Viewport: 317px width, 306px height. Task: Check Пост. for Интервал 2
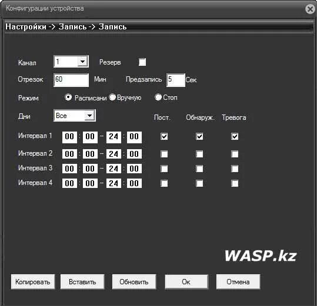pyautogui.click(x=164, y=154)
